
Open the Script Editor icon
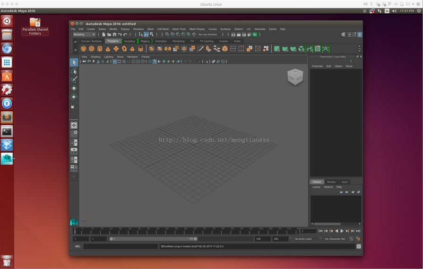click(359, 246)
